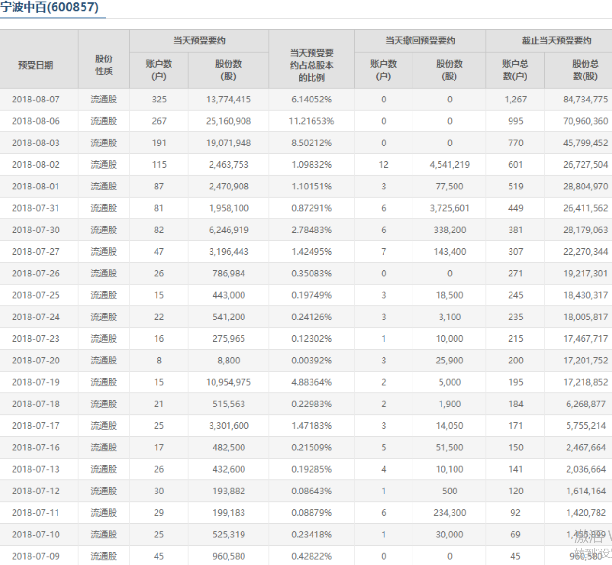
Task: Select date cell 2018-08-01
Action: pyautogui.click(x=36, y=187)
